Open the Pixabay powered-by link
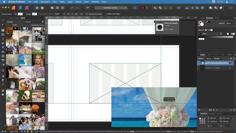The image size is (236, 133). tap(42, 25)
